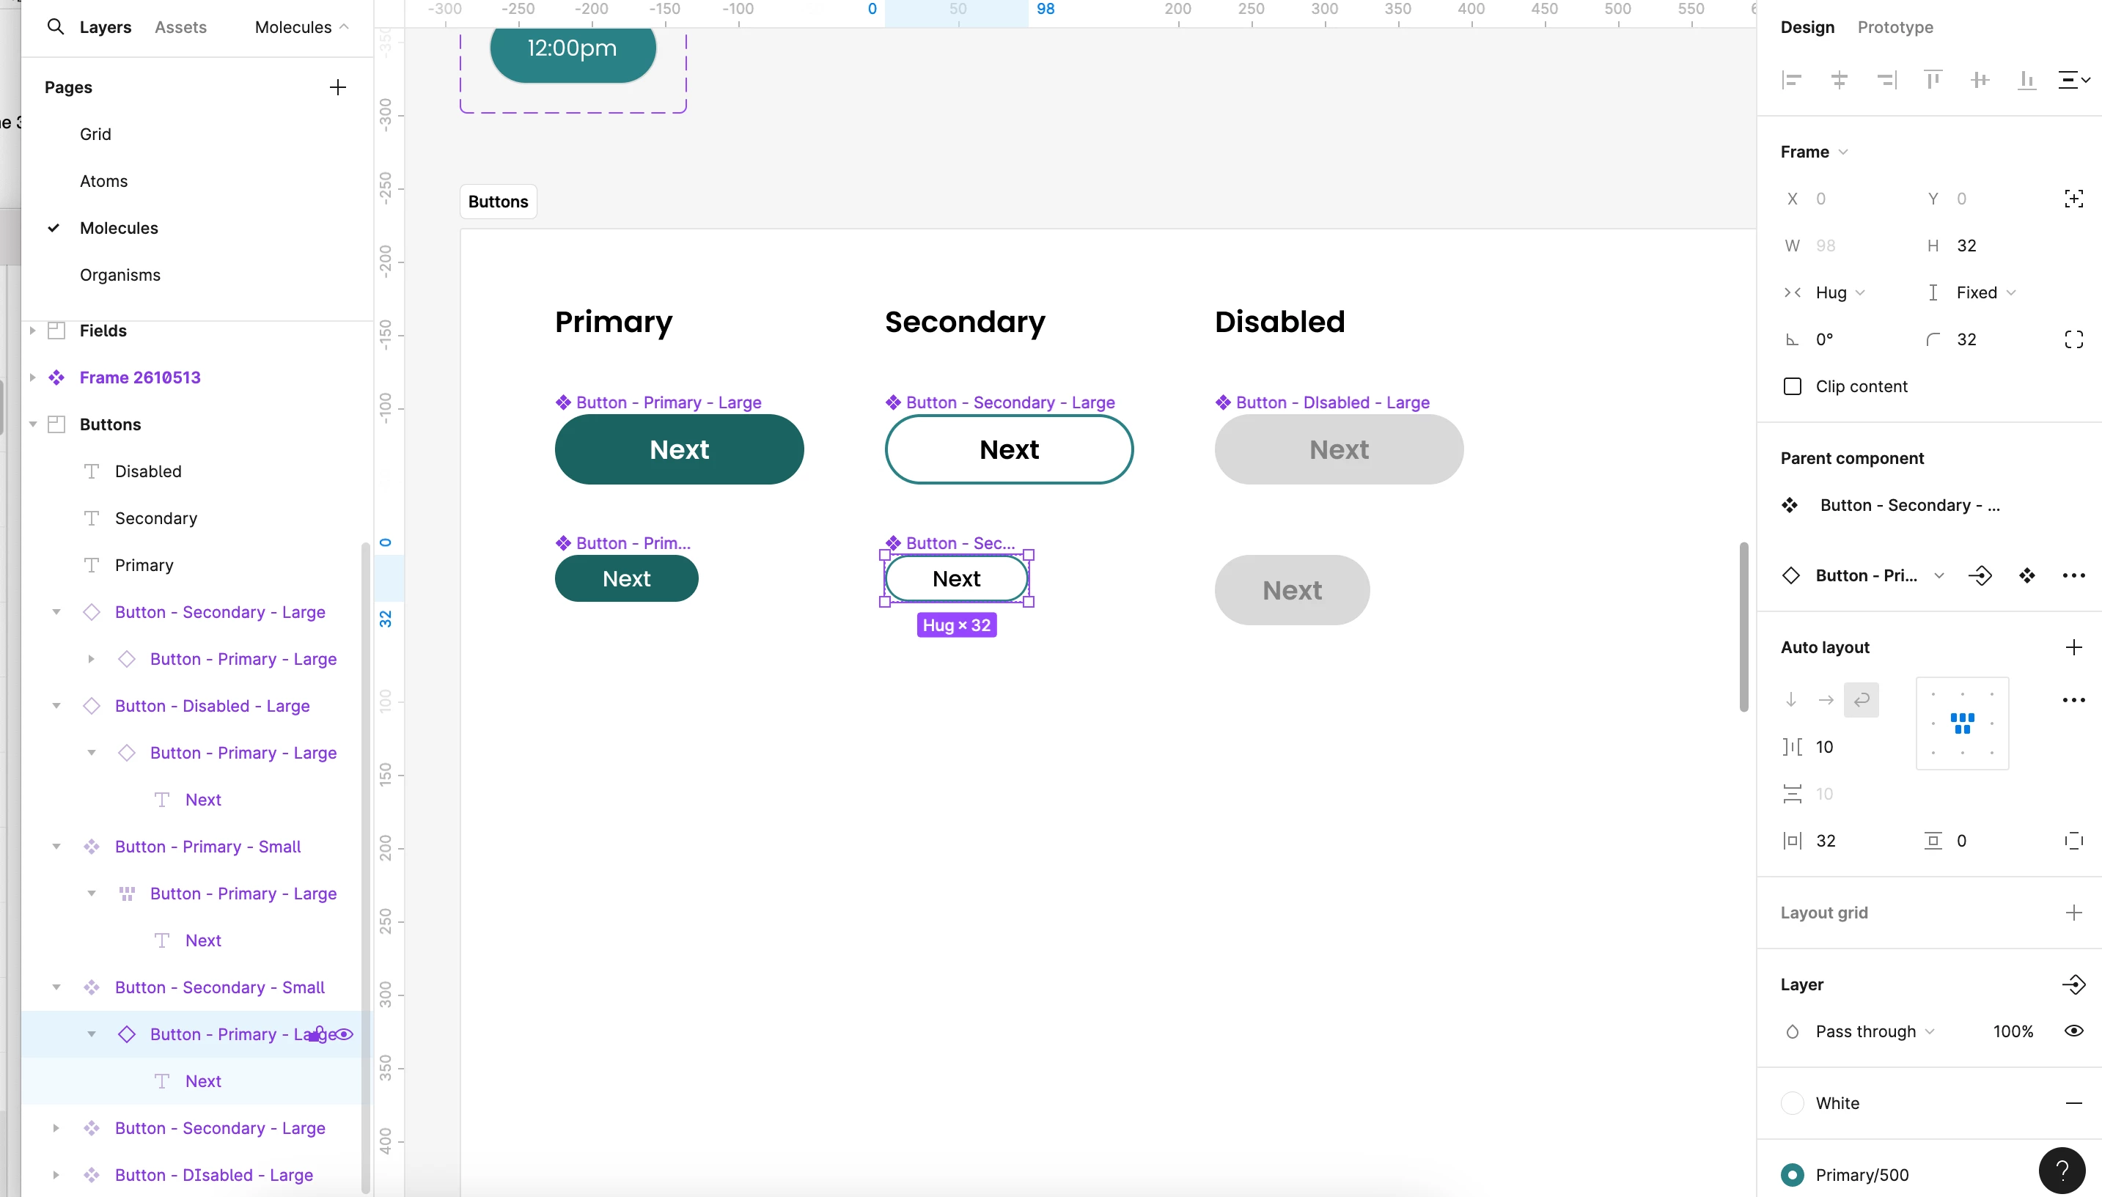The image size is (2102, 1197).
Task: Align top edges
Action: (x=1933, y=80)
